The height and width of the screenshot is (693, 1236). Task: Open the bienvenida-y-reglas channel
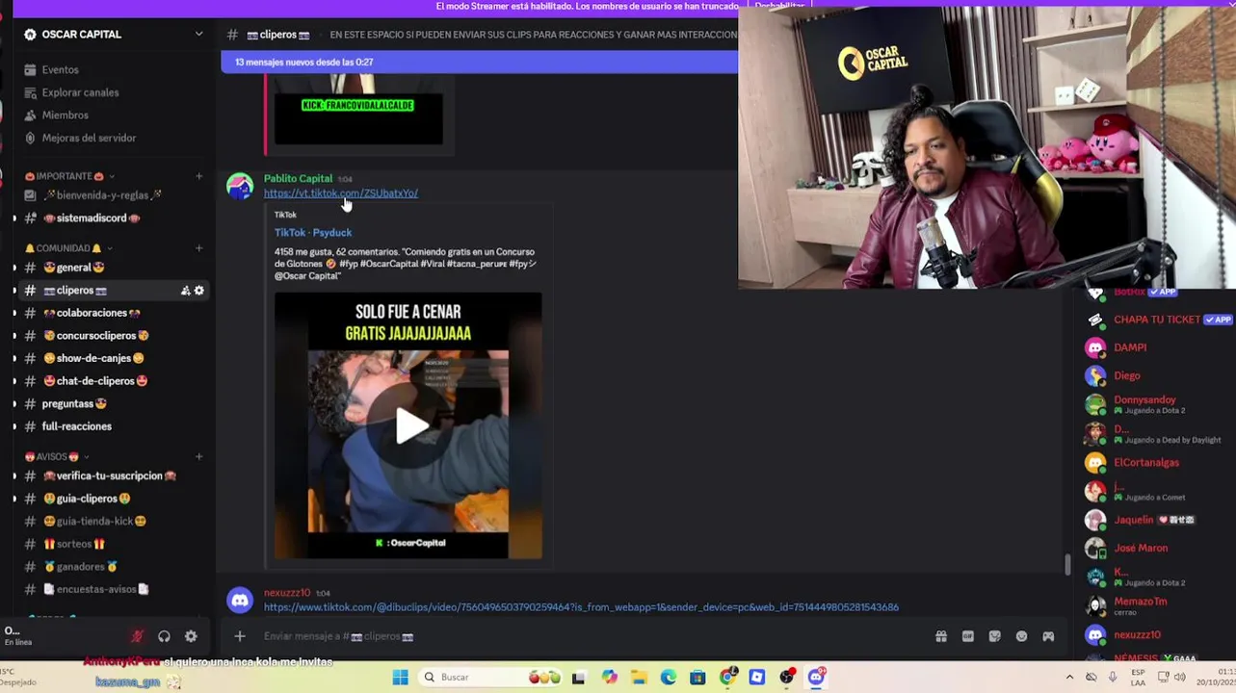(102, 195)
